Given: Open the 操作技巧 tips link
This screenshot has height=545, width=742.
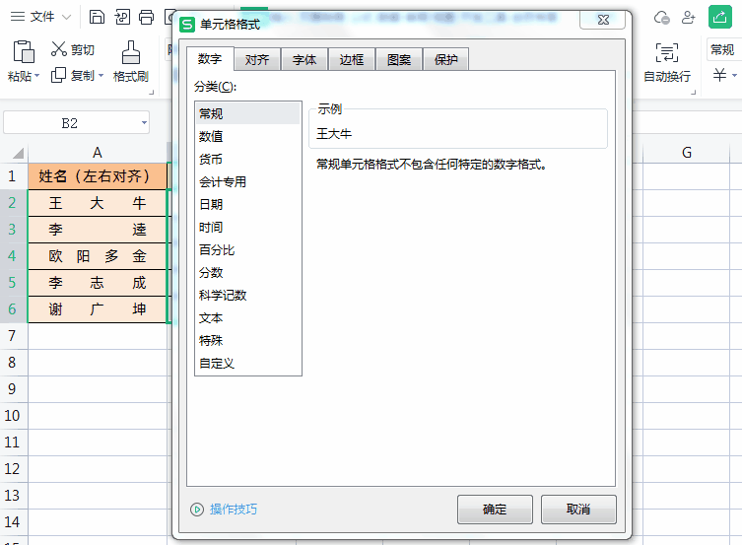Looking at the screenshot, I should (x=234, y=510).
